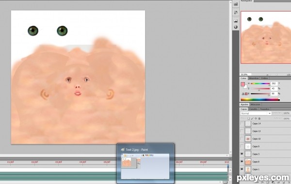Open the Info panel icon in the dock
291x184 pixels.
tap(236, 27)
